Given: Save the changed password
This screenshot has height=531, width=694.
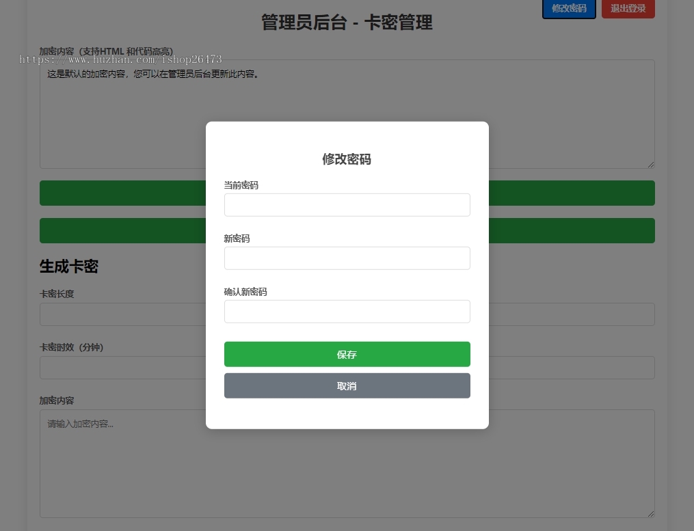Looking at the screenshot, I should click(347, 355).
